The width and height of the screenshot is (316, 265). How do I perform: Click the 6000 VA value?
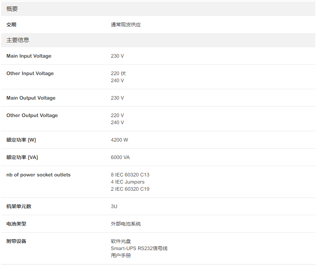(120, 157)
